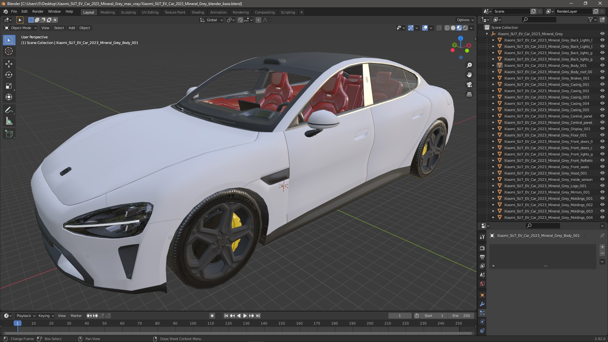The image size is (608, 342).
Task: Toggle snapping magnet icon
Action: coord(240,20)
